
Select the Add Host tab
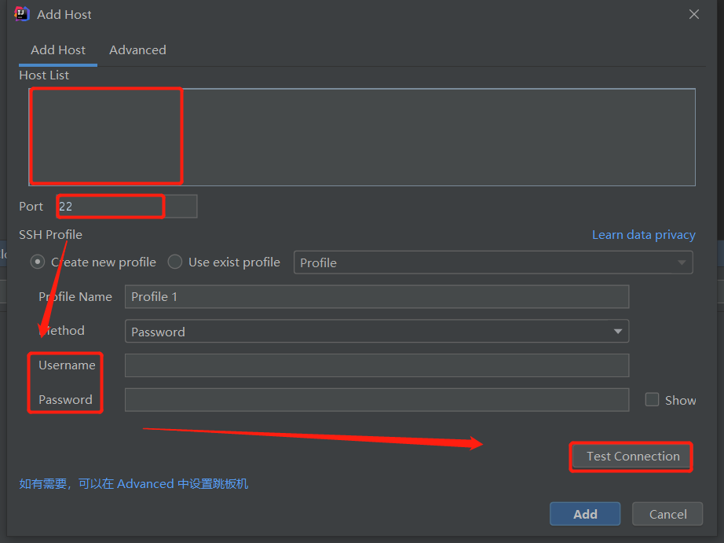tap(58, 50)
